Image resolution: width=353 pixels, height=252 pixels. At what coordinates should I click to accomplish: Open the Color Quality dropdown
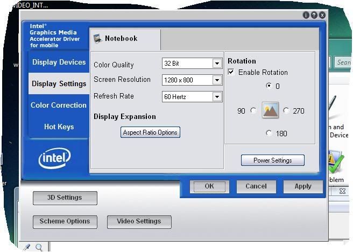tap(192, 64)
